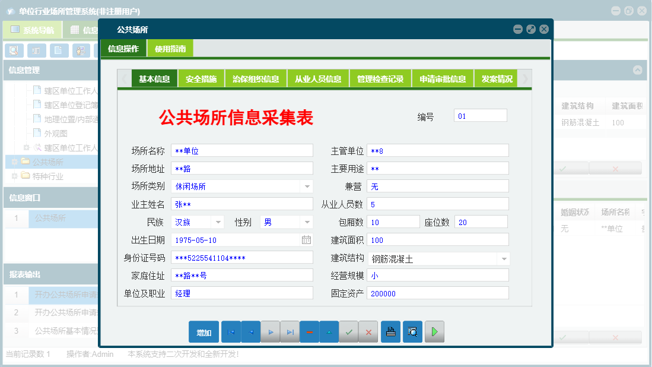Click the document icon in the top-left toolbar
The width and height of the screenshot is (652, 367).
pyautogui.click(x=58, y=50)
